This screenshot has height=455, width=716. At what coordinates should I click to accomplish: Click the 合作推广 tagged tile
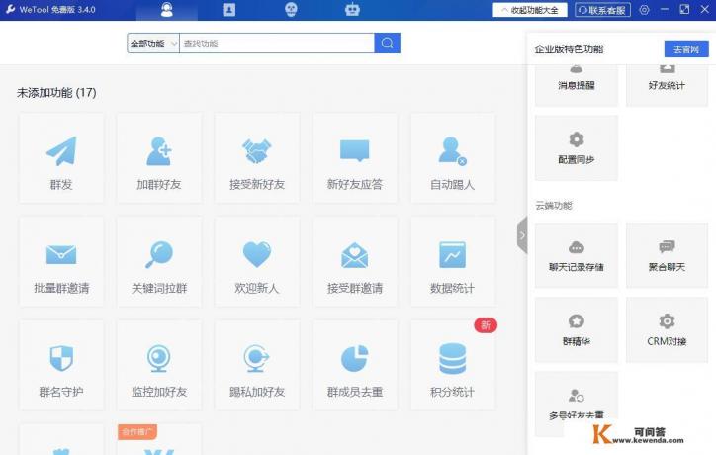pos(159,439)
